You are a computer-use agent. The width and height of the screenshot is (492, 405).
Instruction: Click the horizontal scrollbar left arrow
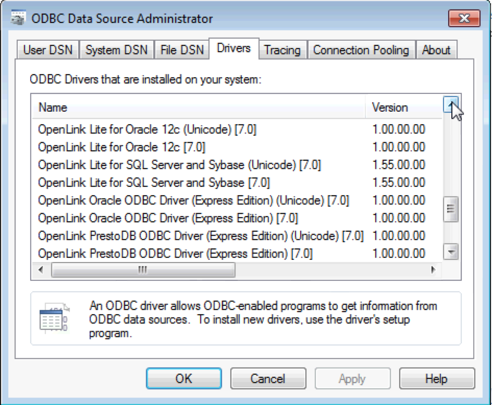42,270
